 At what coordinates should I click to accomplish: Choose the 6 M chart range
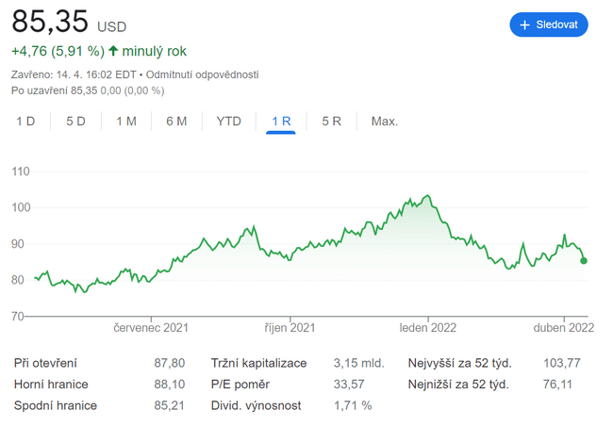pos(175,122)
